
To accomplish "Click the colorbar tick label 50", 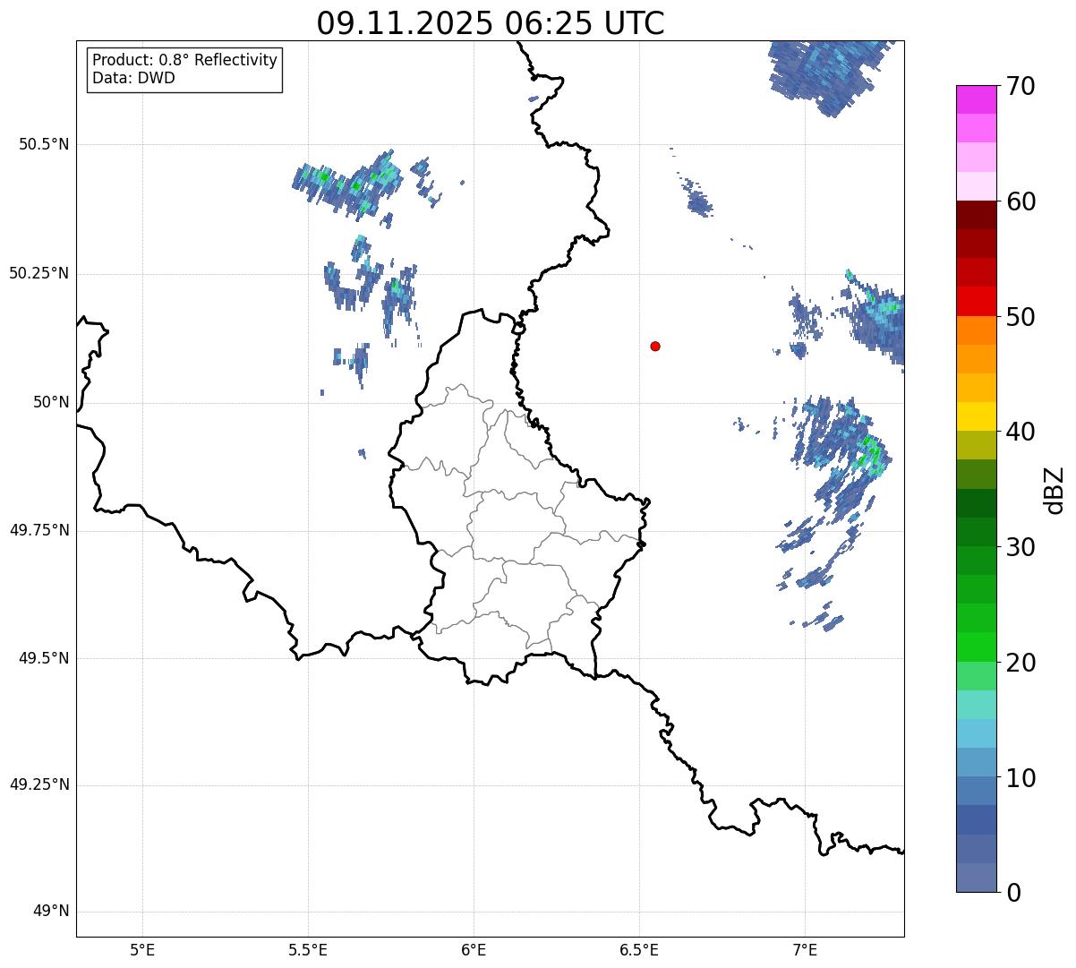I will click(1020, 317).
